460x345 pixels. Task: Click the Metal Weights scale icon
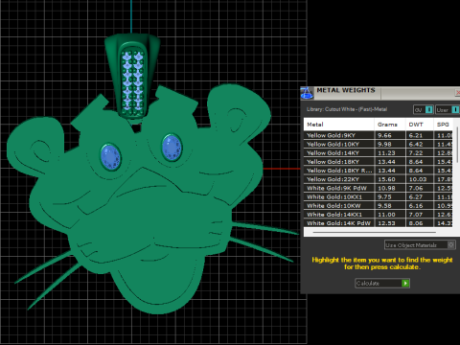(x=307, y=93)
